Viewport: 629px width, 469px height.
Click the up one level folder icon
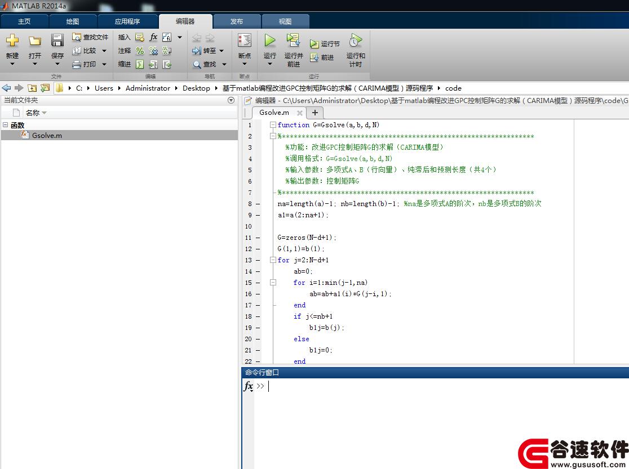(x=32, y=88)
